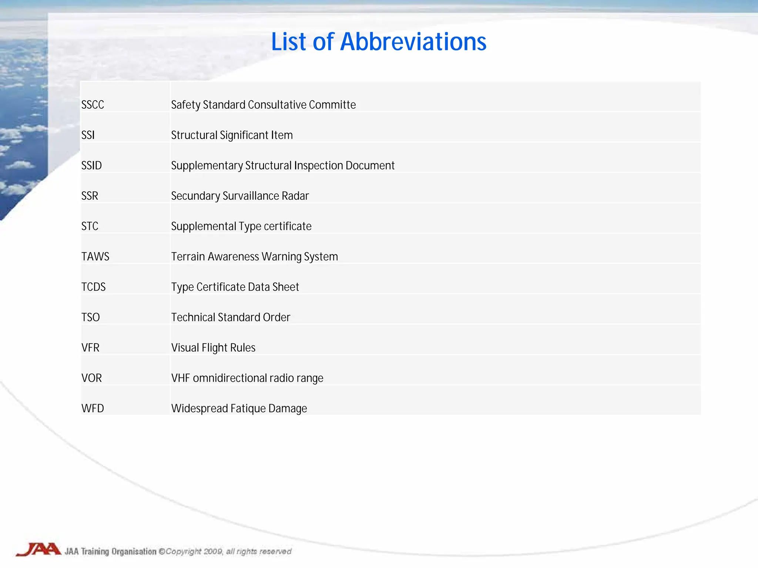Click the TCDS abbreviation cell
The height and width of the screenshot is (568, 758).
point(125,279)
